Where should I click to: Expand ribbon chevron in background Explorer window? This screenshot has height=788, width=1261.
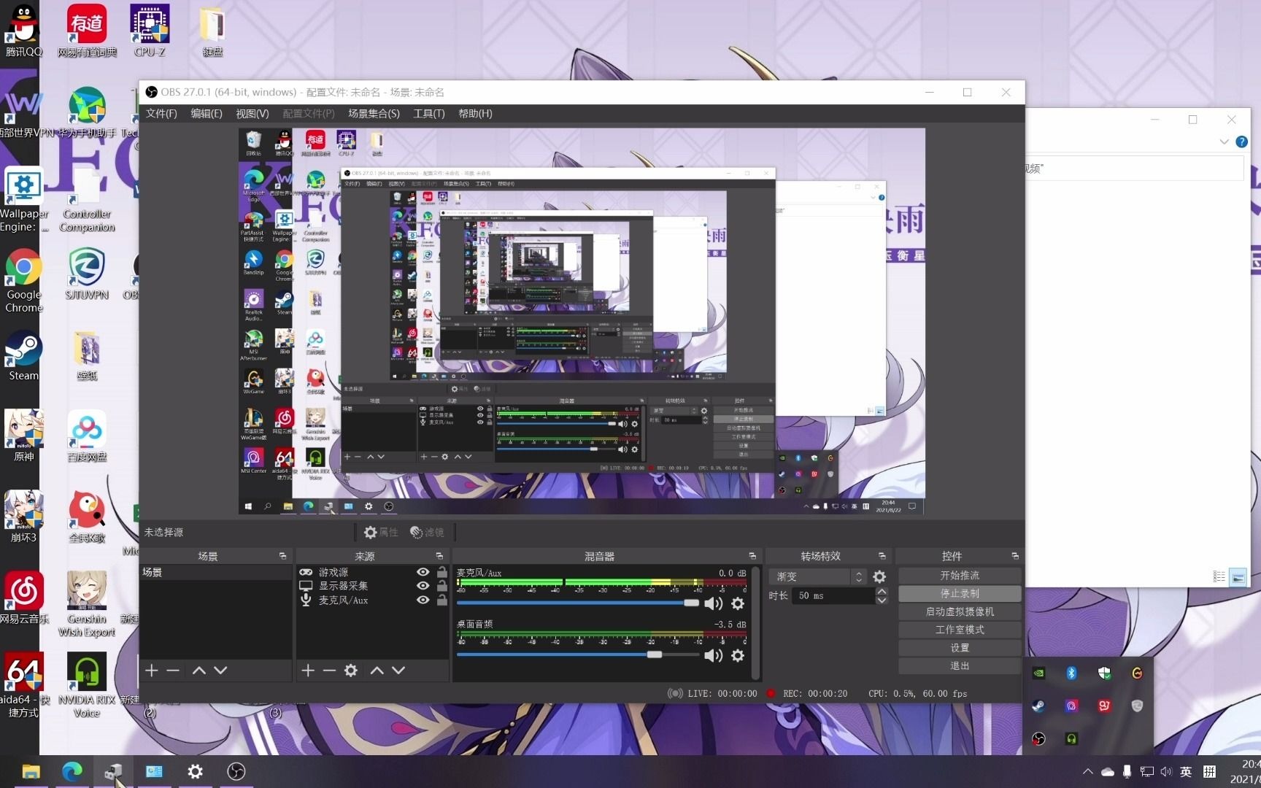(x=1224, y=142)
